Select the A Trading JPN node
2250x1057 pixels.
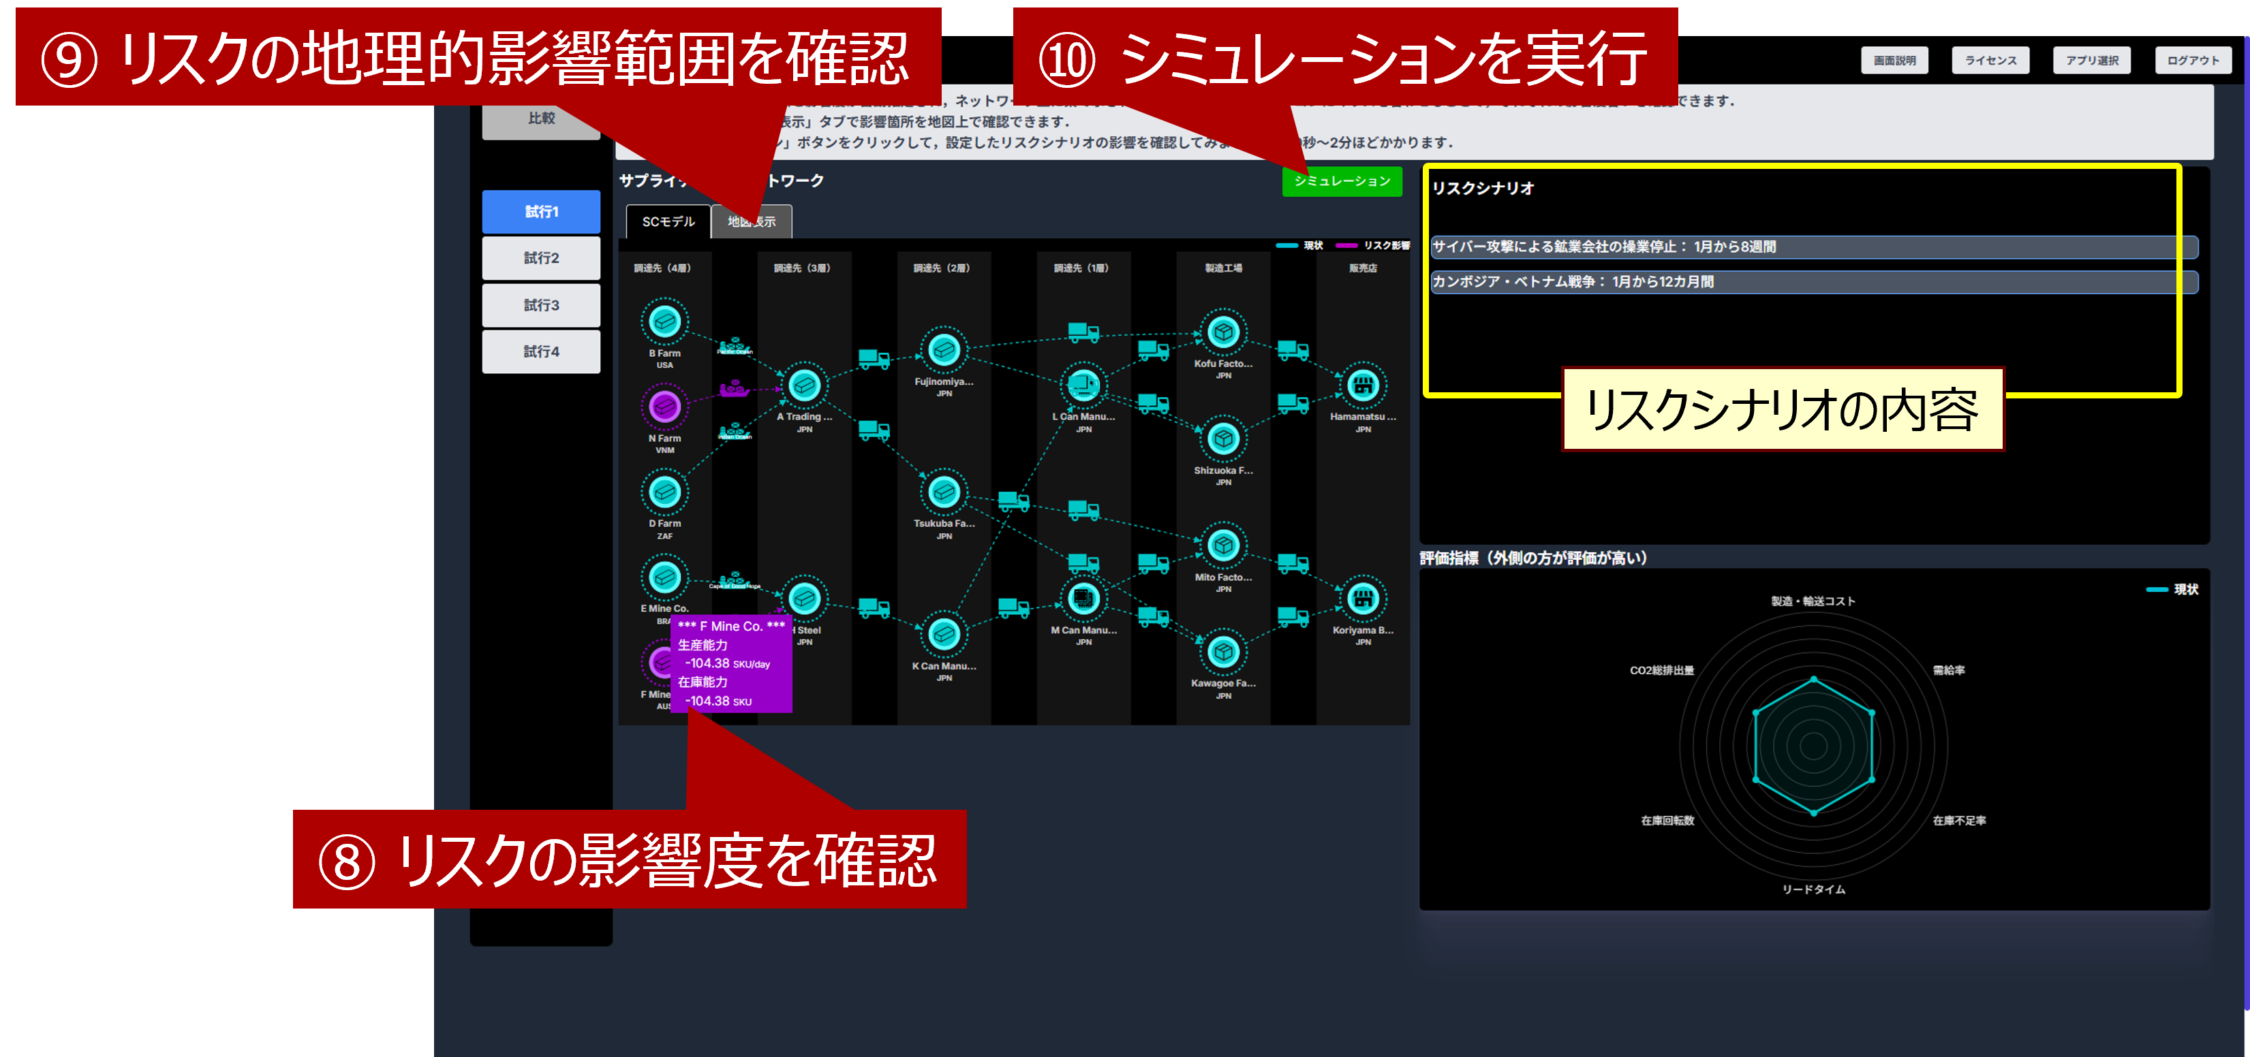tap(803, 385)
